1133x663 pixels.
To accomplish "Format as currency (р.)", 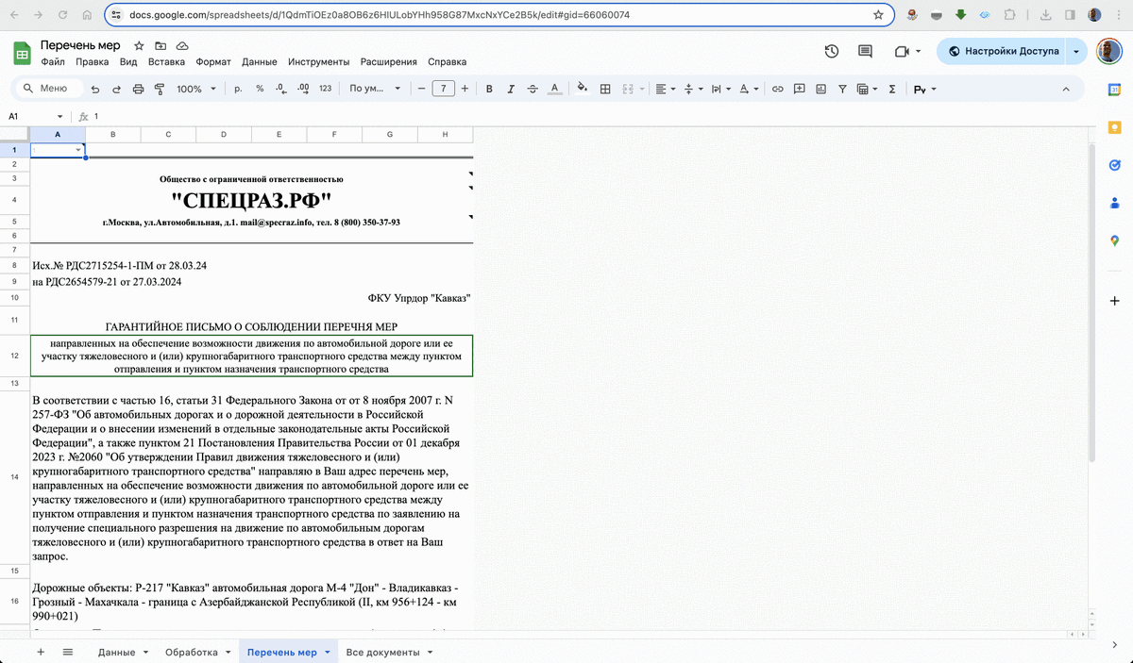I will click(238, 89).
